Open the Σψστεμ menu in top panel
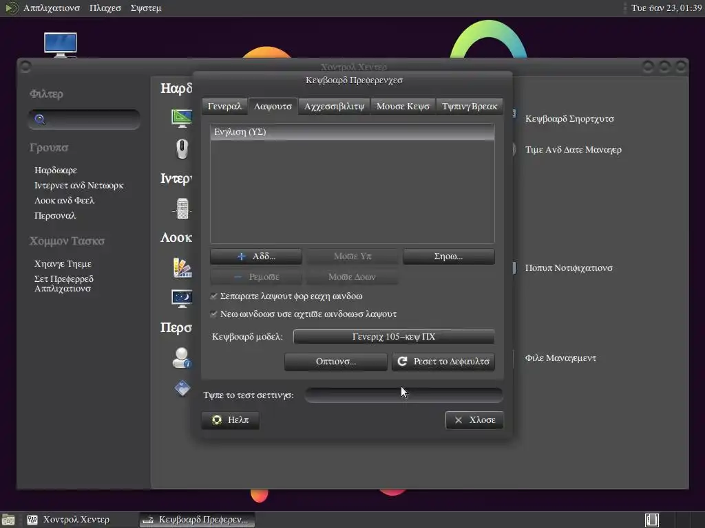 [146, 8]
